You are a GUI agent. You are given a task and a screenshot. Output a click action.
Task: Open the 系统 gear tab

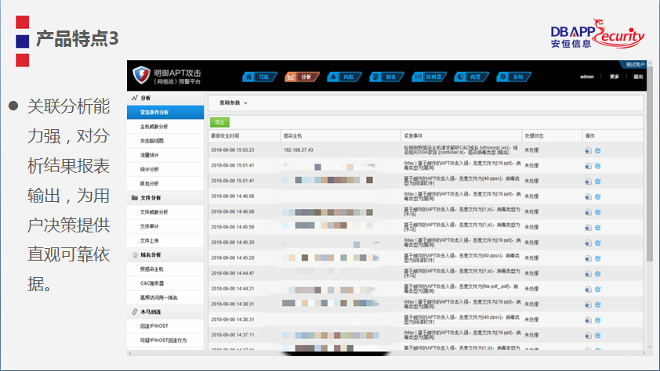point(513,77)
